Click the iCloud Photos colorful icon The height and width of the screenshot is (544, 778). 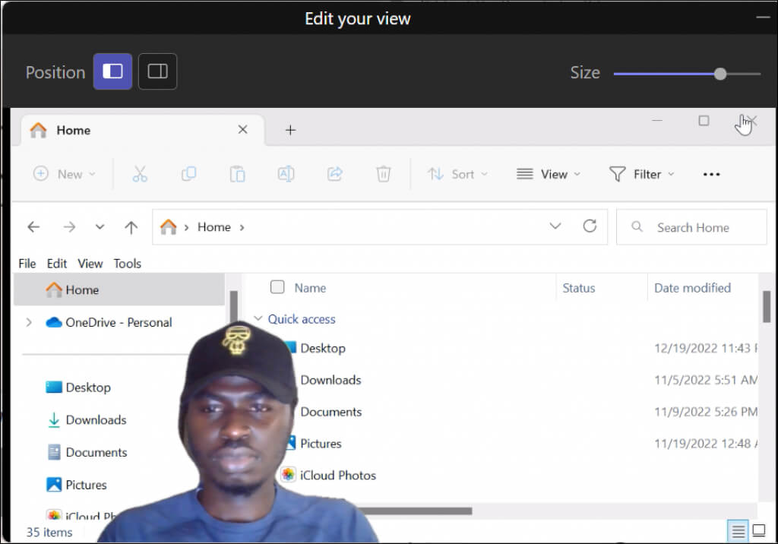288,475
